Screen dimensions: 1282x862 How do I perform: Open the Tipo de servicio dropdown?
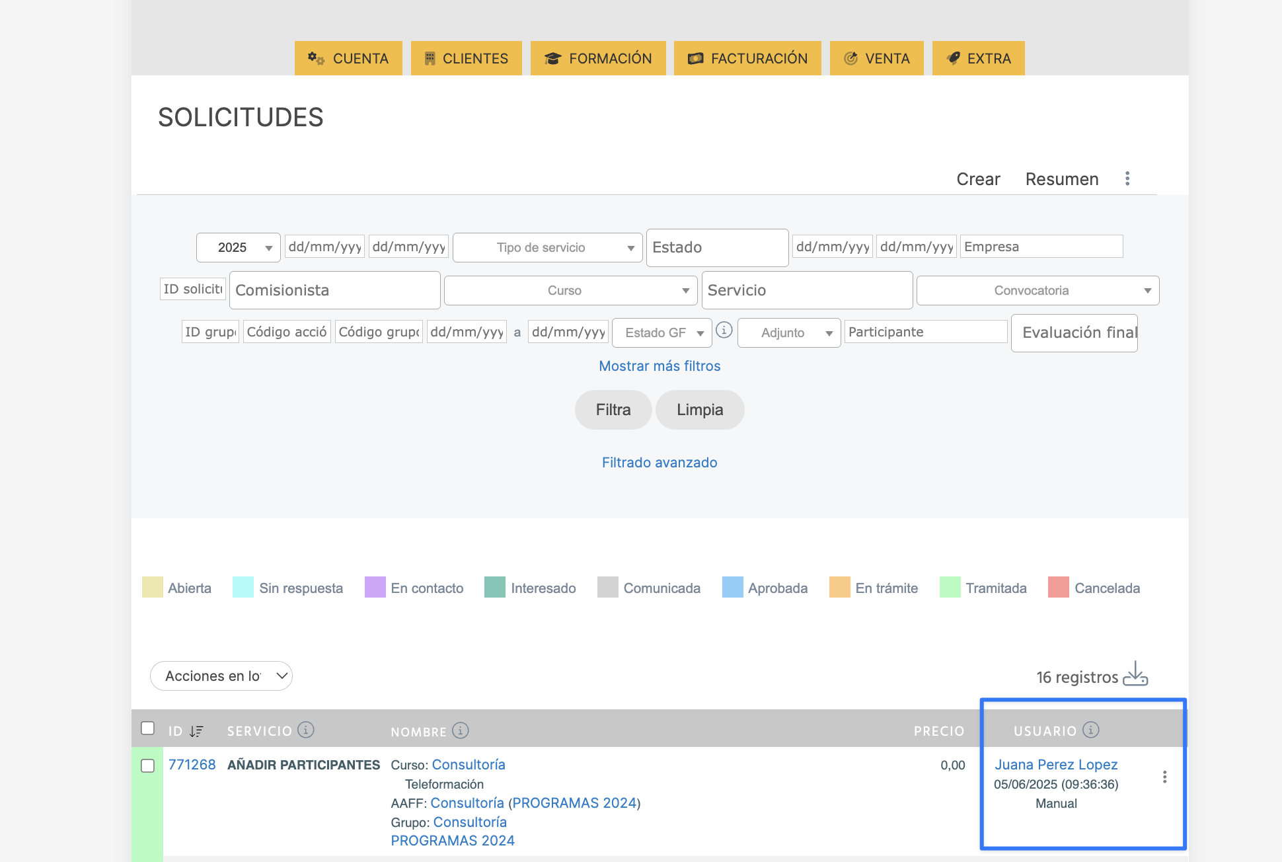[x=547, y=247]
